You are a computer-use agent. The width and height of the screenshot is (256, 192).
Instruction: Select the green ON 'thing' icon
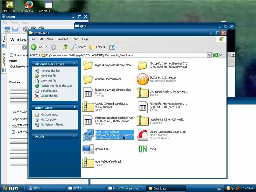tap(142, 149)
